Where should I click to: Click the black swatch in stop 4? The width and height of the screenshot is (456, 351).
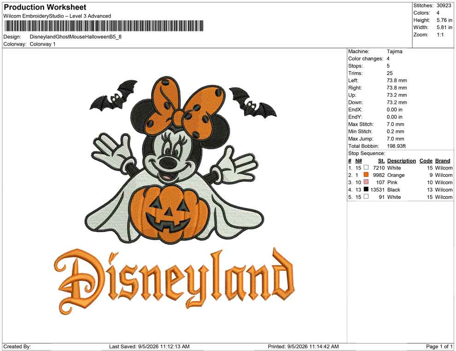coord(366,189)
